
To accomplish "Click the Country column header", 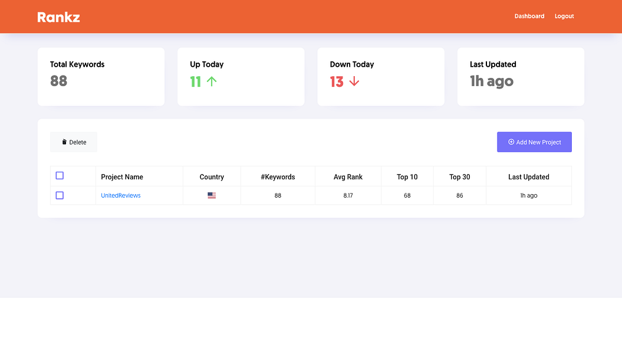I will 212,177.
